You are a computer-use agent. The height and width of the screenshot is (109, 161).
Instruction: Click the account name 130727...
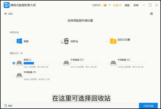(x=97, y=5)
